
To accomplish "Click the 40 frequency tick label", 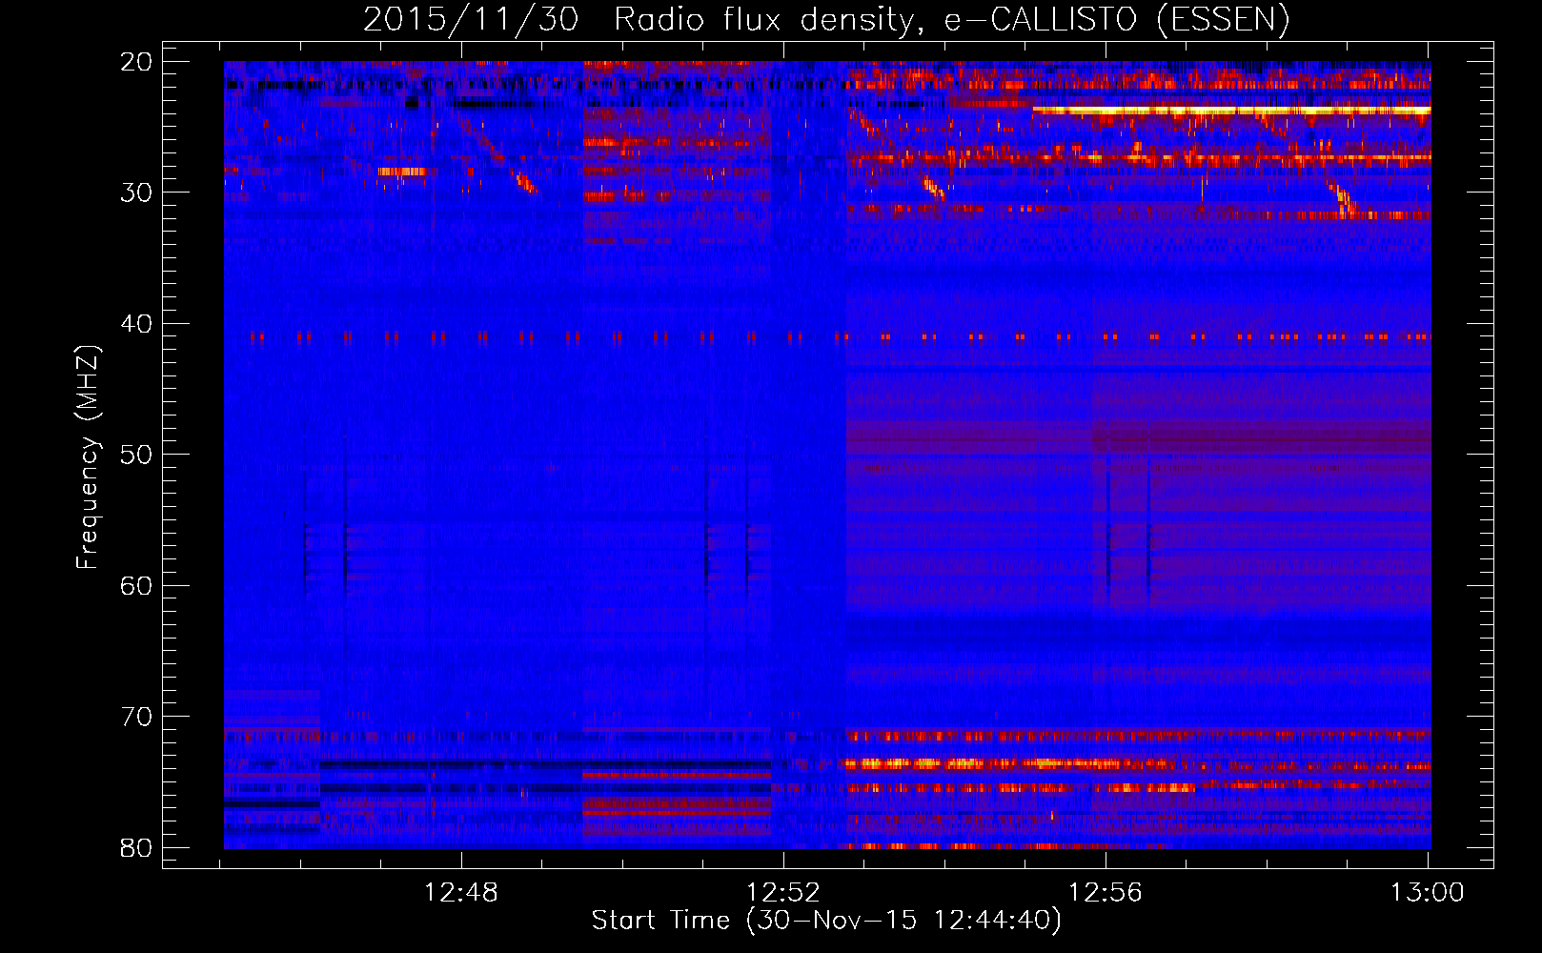I will [x=137, y=324].
